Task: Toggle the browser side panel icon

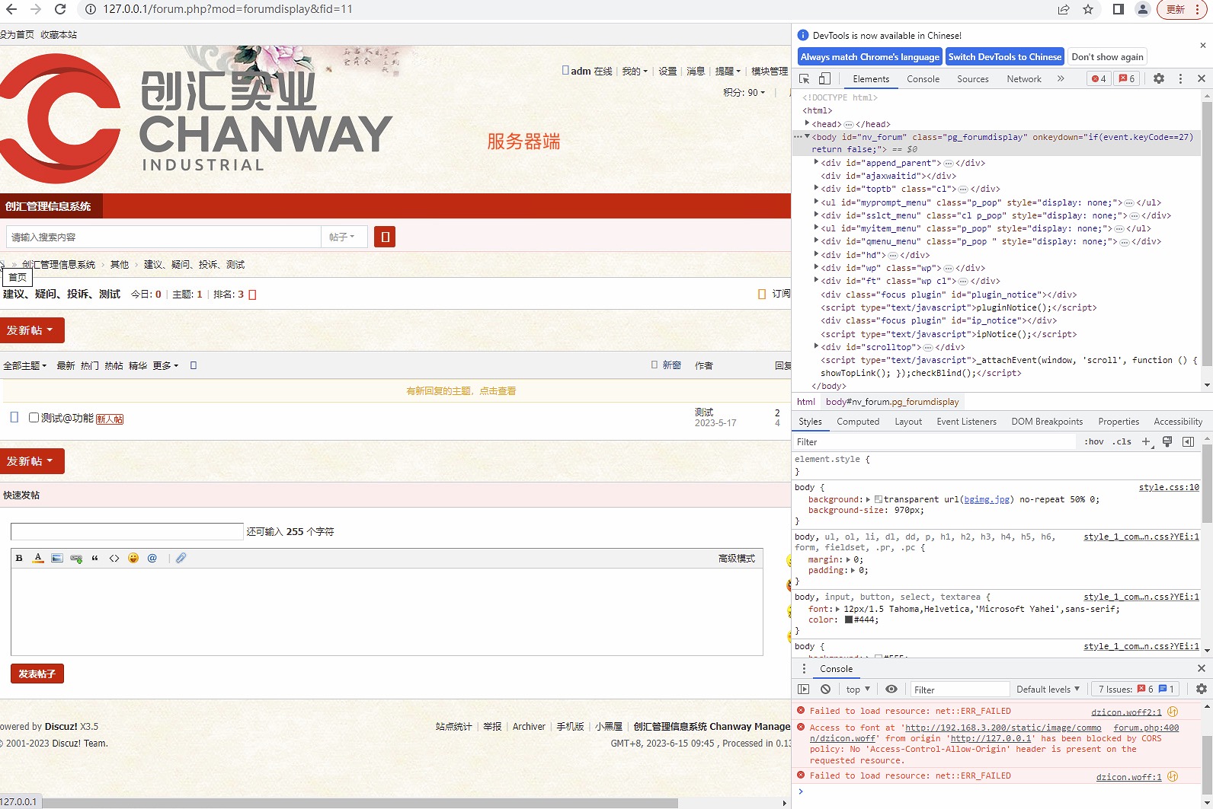Action: point(1119,9)
